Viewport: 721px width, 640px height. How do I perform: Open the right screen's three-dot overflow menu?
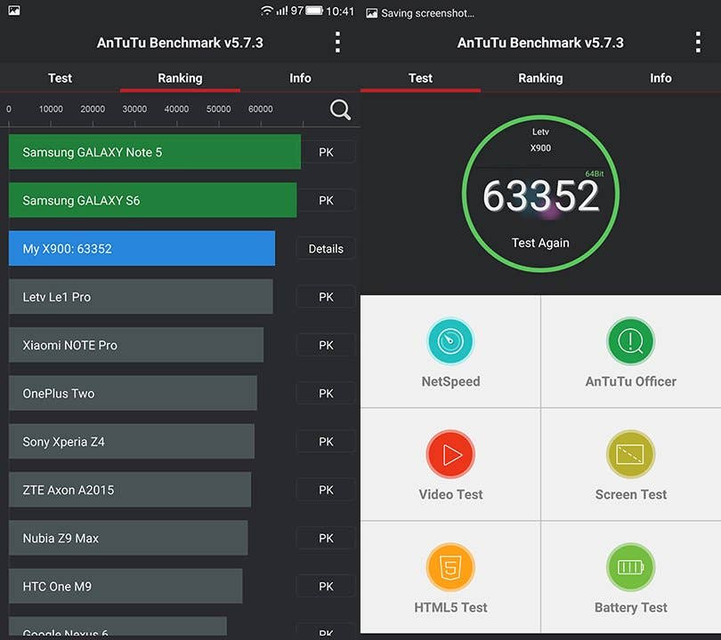698,42
